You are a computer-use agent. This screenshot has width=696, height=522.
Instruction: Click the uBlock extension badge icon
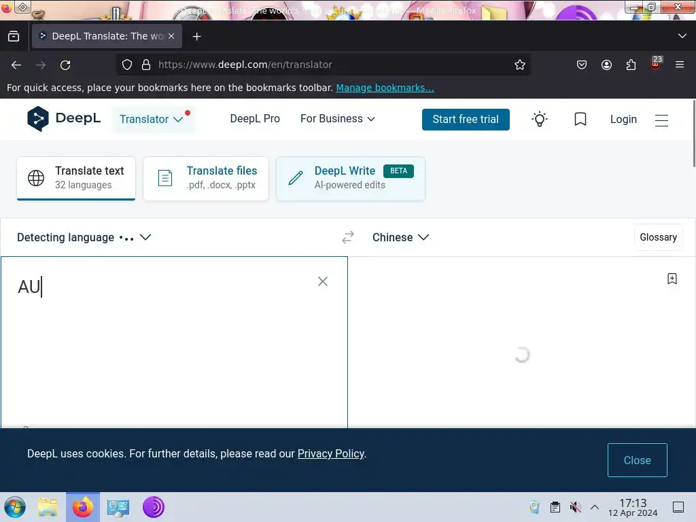656,63
